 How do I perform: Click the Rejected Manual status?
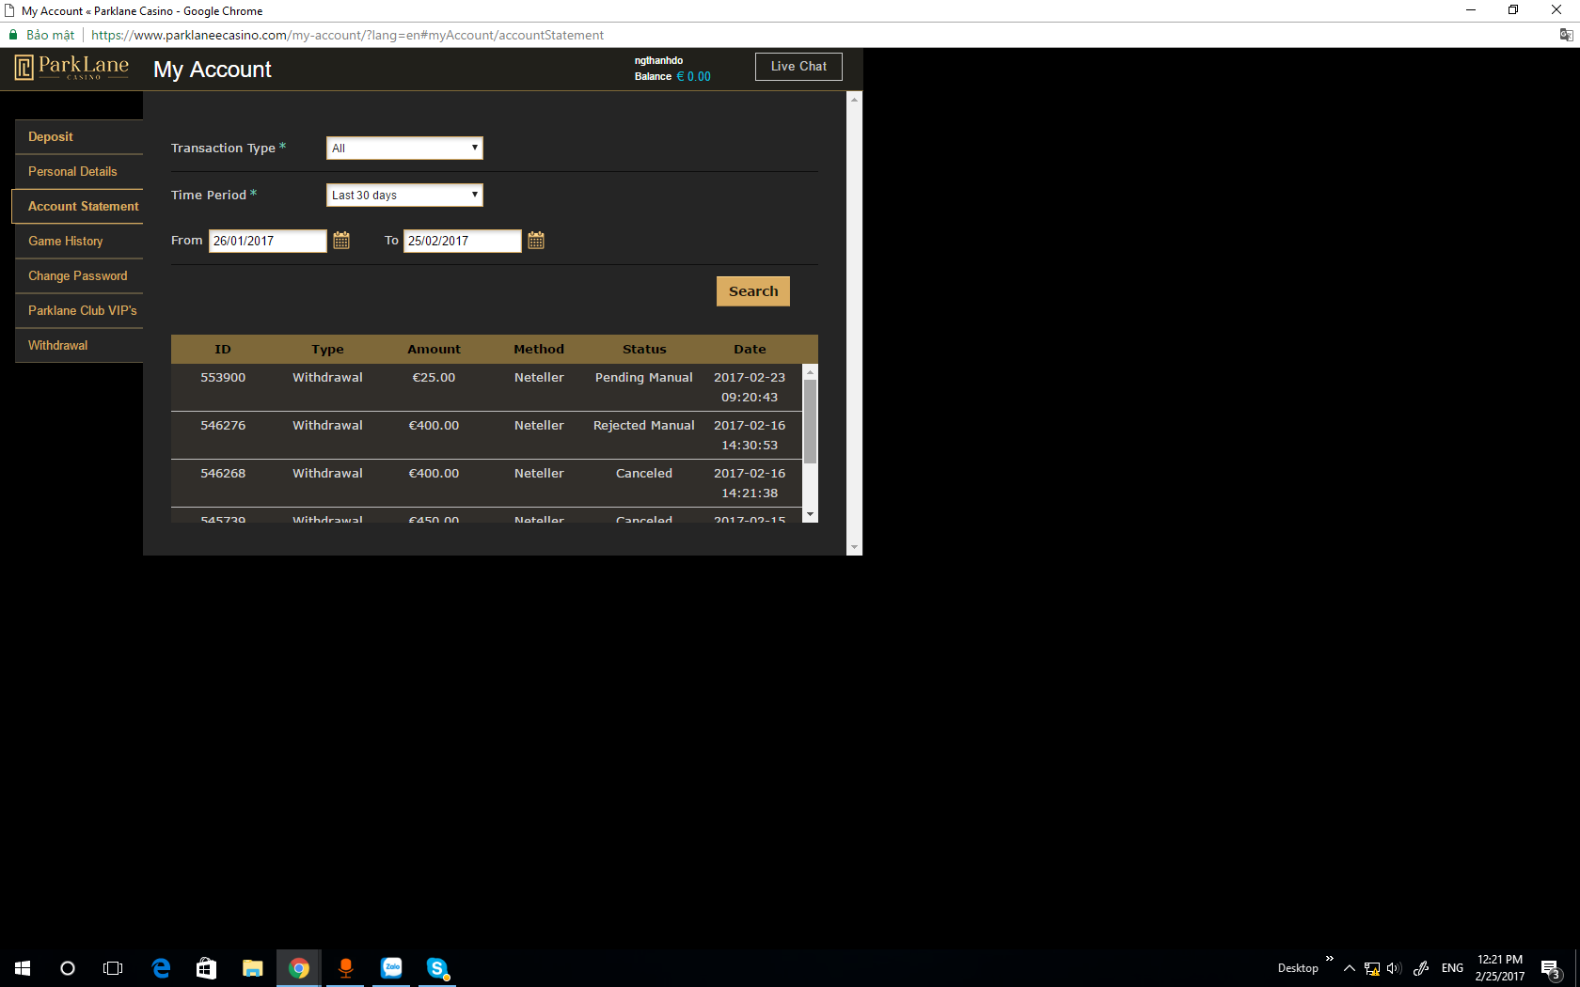point(644,426)
